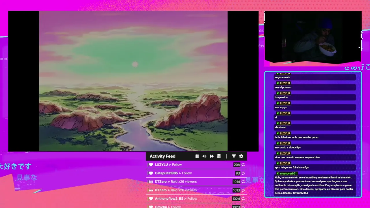
Task: Click the anime landscape video area
Action: point(133,81)
